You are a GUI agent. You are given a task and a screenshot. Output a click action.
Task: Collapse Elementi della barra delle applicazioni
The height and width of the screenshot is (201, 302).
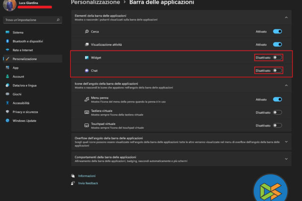click(x=286, y=18)
